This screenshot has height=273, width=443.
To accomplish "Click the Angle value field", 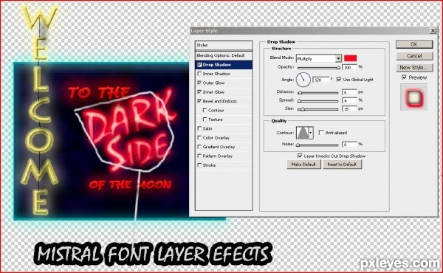I will coord(321,80).
